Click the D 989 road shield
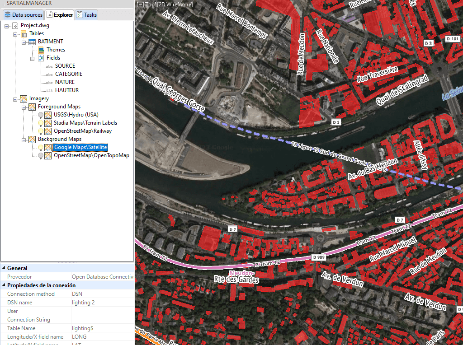463x345 pixels. coord(319,257)
